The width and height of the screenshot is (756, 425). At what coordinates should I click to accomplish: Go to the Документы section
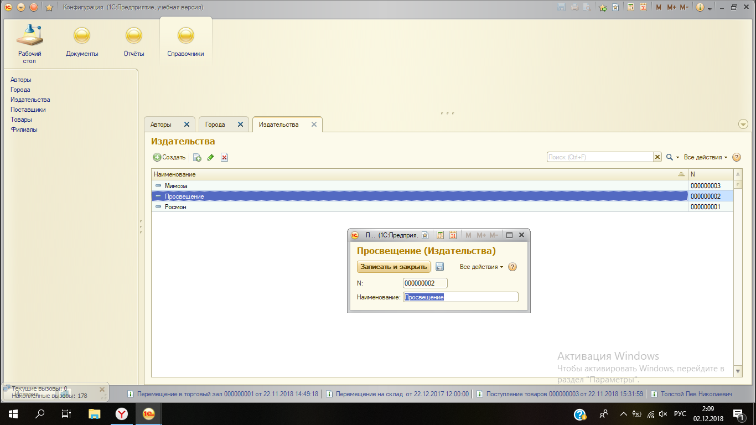[82, 43]
